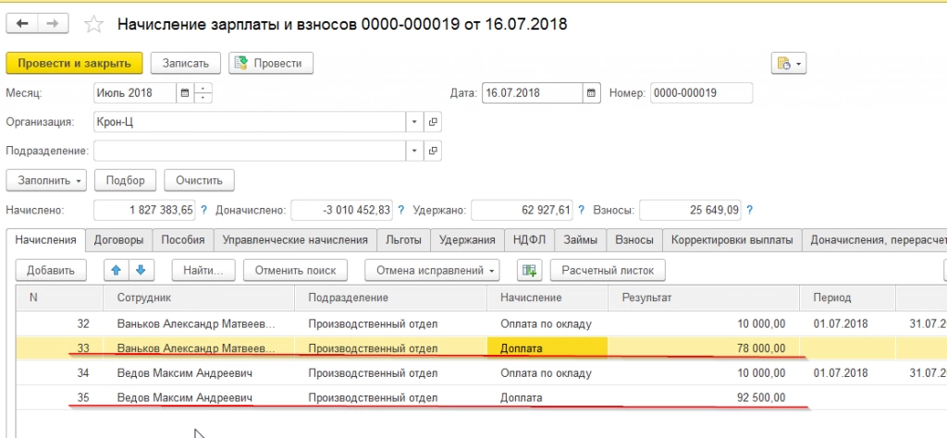
Task: Click the Месяц input field
Action: tap(135, 93)
